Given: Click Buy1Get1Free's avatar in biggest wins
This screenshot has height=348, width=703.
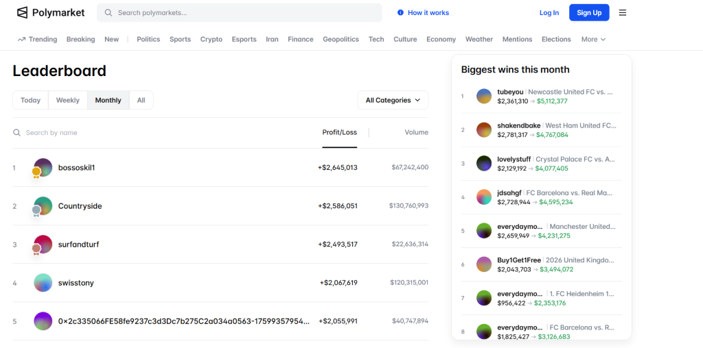Looking at the screenshot, I should 484,264.
